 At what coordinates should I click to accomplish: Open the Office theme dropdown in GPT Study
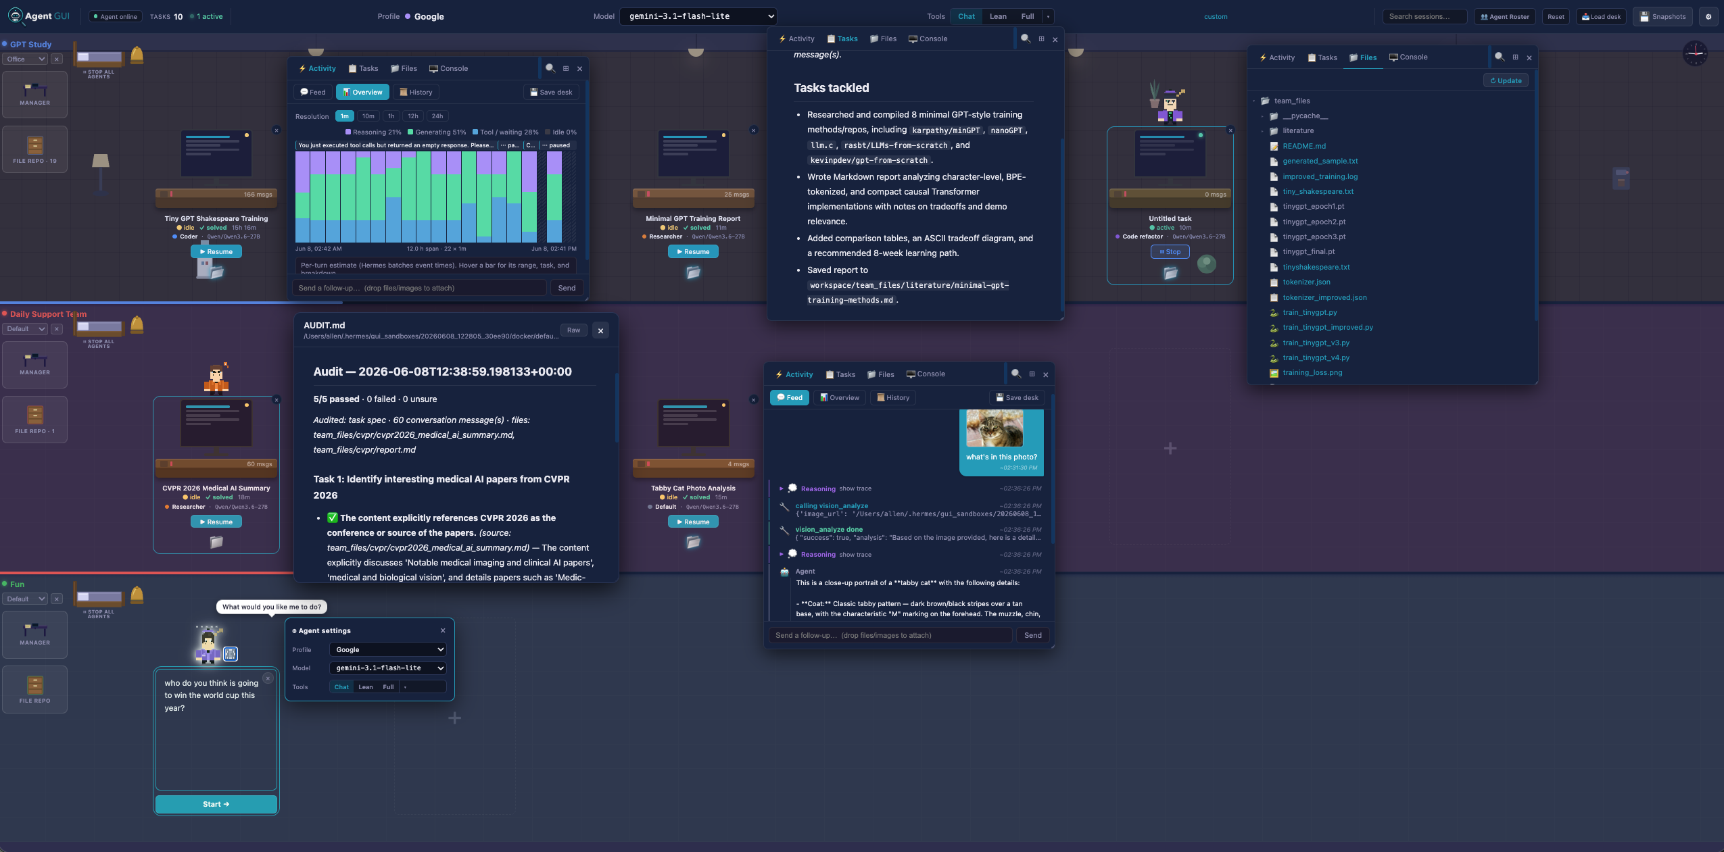tap(25, 59)
